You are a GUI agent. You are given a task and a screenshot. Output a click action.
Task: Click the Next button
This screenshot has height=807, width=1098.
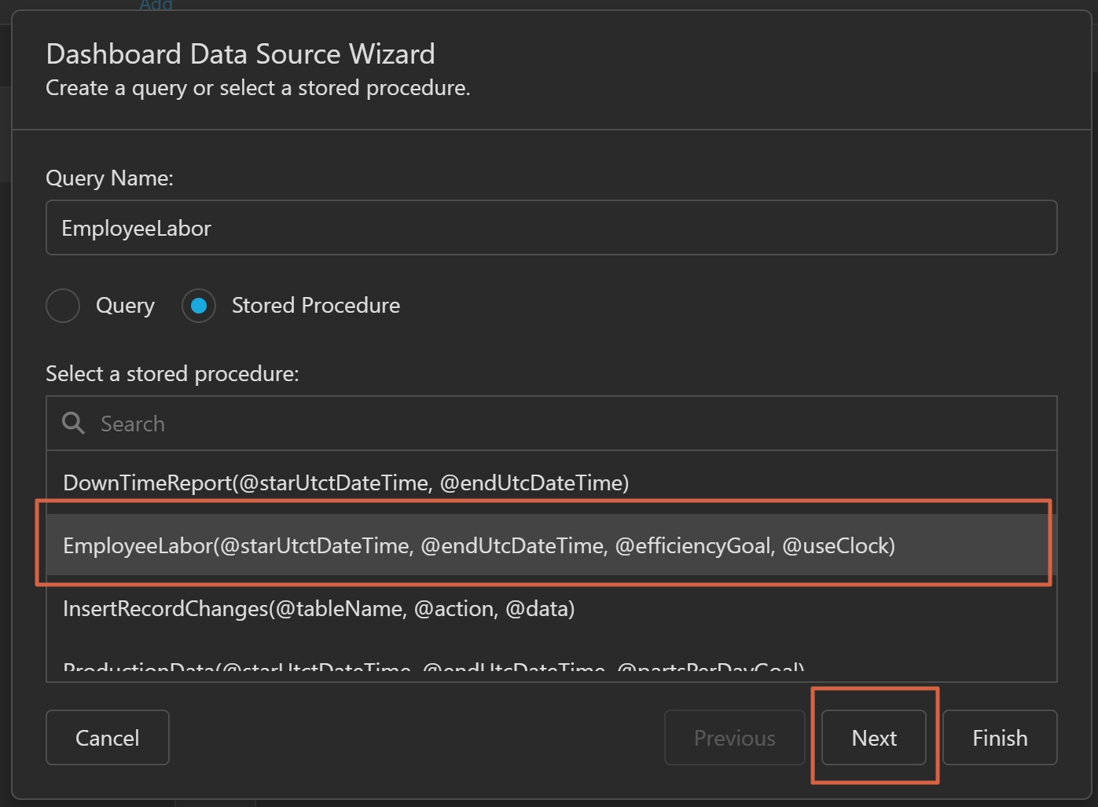[x=873, y=738]
